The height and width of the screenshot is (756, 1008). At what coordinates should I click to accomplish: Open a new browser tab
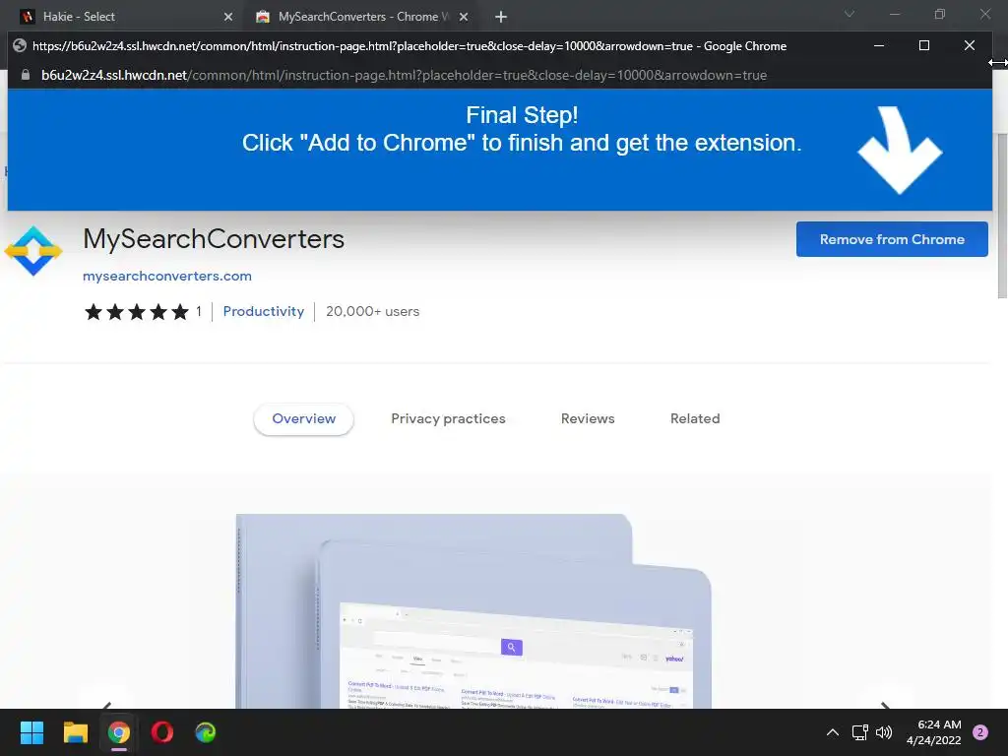click(501, 17)
